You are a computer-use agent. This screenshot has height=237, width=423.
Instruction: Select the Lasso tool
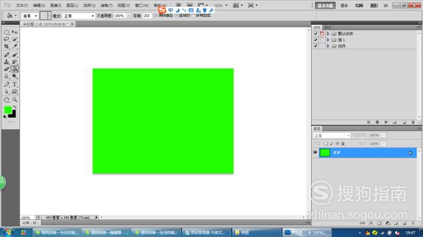click(x=7, y=40)
